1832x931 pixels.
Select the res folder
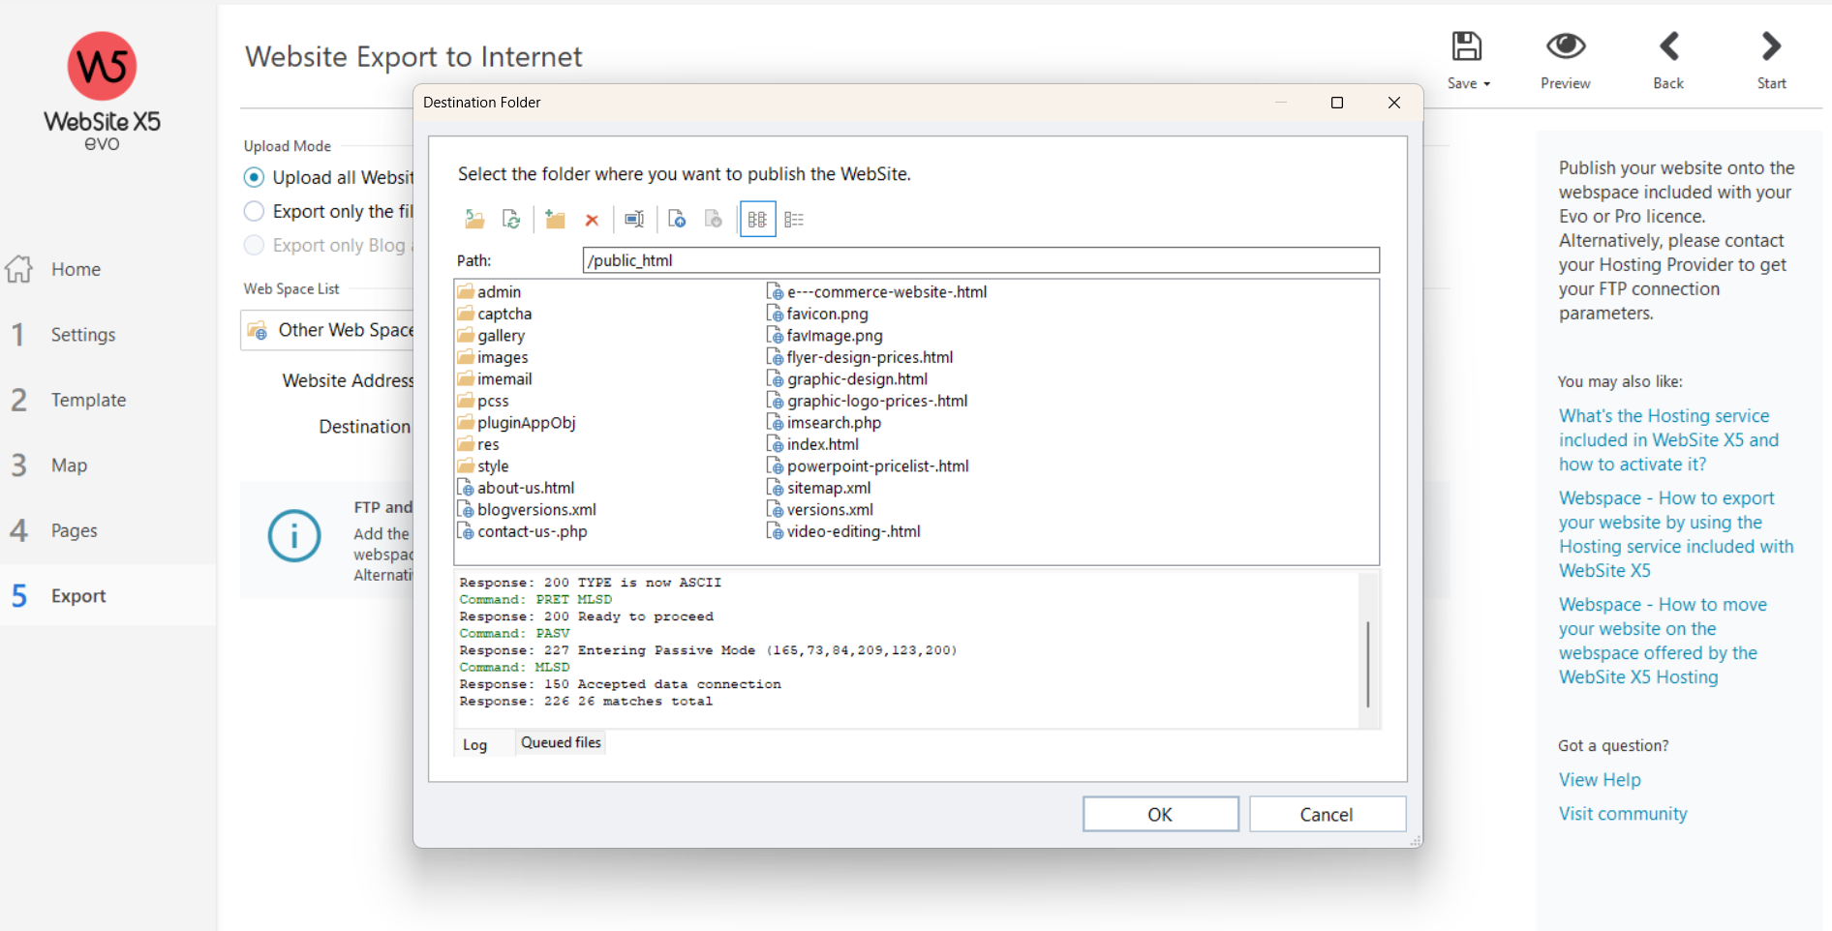click(x=478, y=444)
